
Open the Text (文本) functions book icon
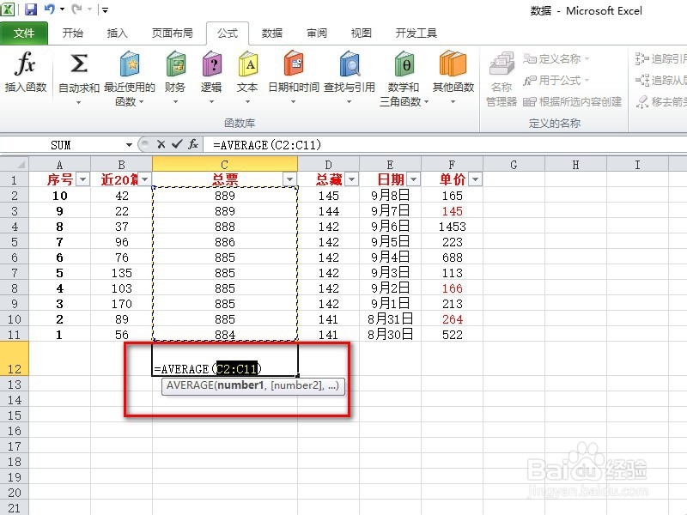(x=247, y=65)
